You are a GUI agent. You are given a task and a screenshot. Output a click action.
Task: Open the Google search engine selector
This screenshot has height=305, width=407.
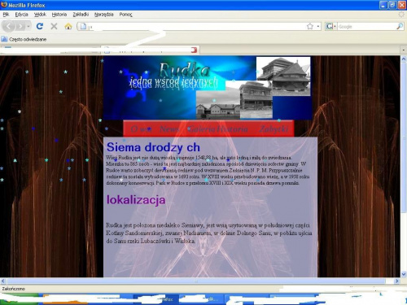point(330,26)
